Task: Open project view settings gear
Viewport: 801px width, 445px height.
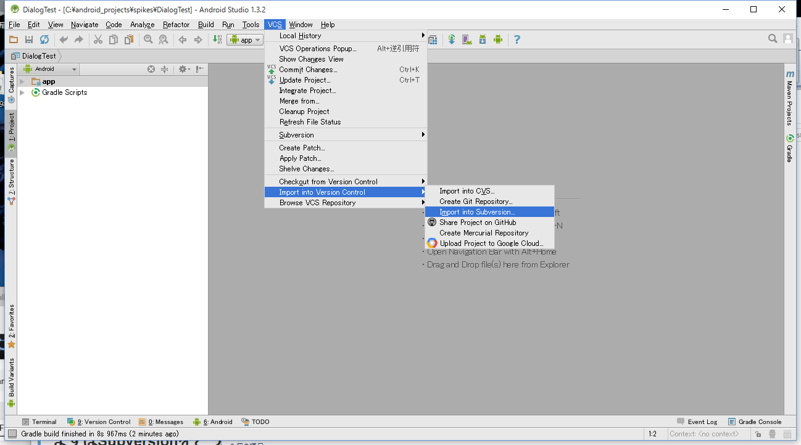Action: [183, 69]
